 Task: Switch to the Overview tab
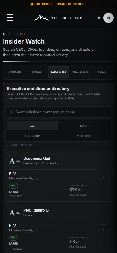15,72
